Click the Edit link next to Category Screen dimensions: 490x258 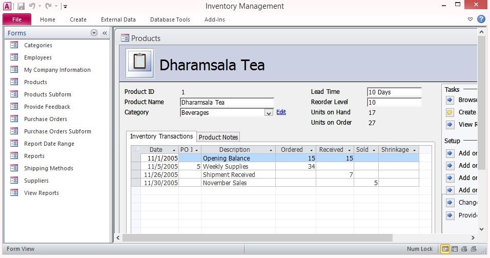click(281, 112)
